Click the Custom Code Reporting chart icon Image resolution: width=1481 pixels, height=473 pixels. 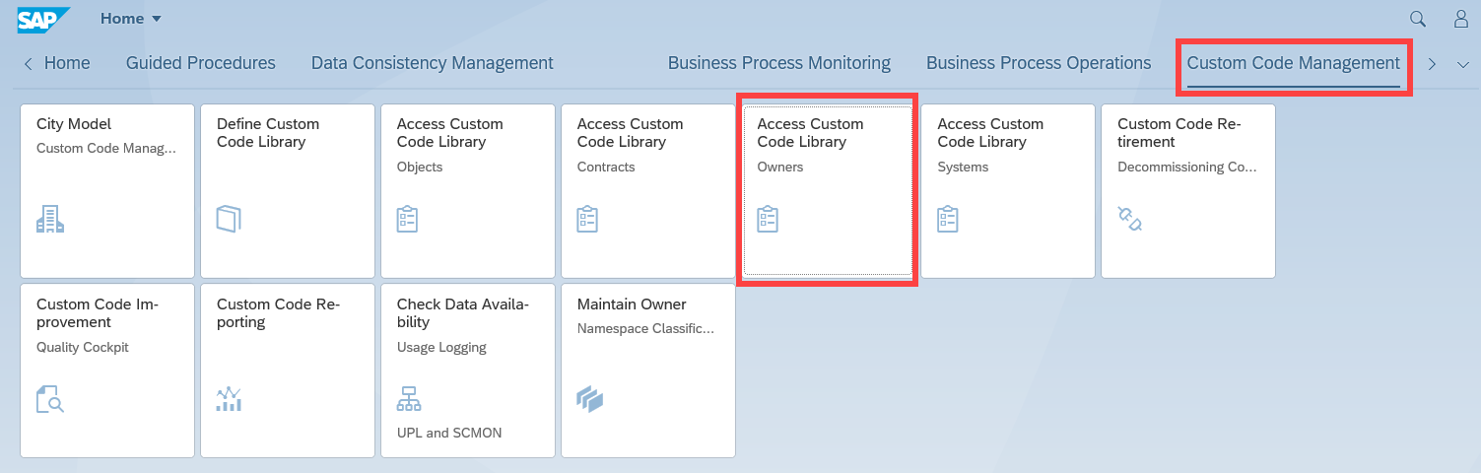tap(229, 399)
